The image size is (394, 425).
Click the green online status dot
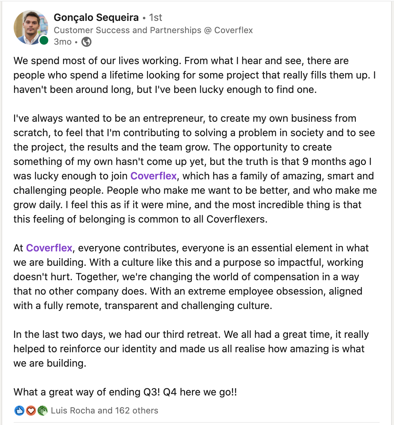click(x=44, y=40)
